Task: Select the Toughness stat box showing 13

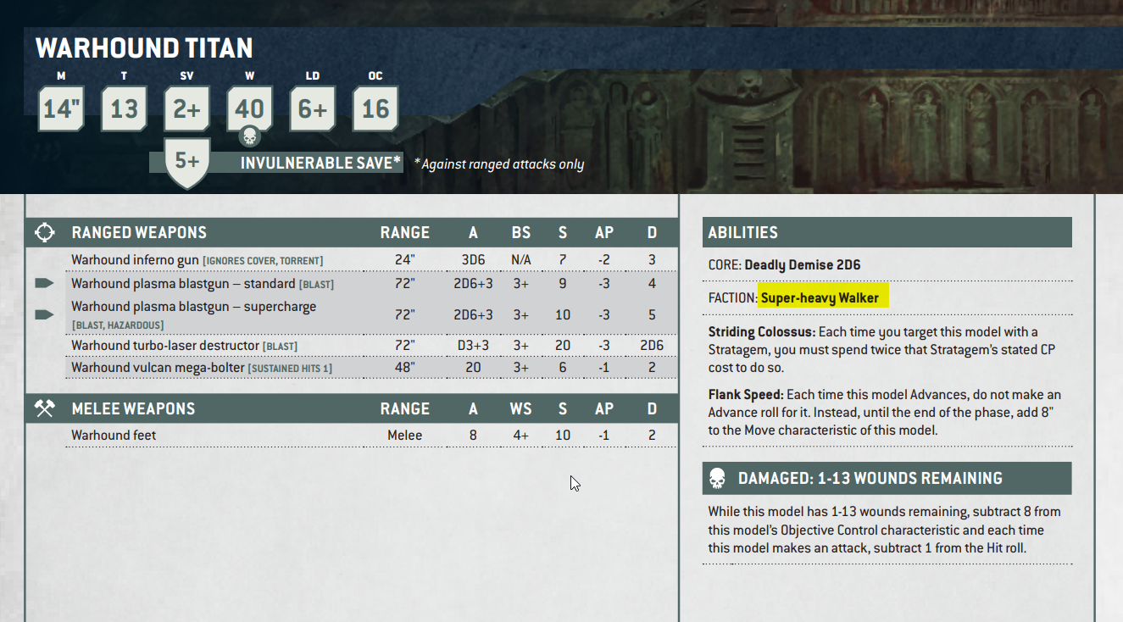Action: coord(124,108)
